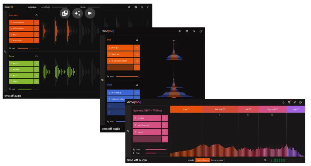The height and width of the screenshot is (166, 311).
Task: Toggle light theme sun icon in dime[tf]
Action: click(x=142, y=7)
